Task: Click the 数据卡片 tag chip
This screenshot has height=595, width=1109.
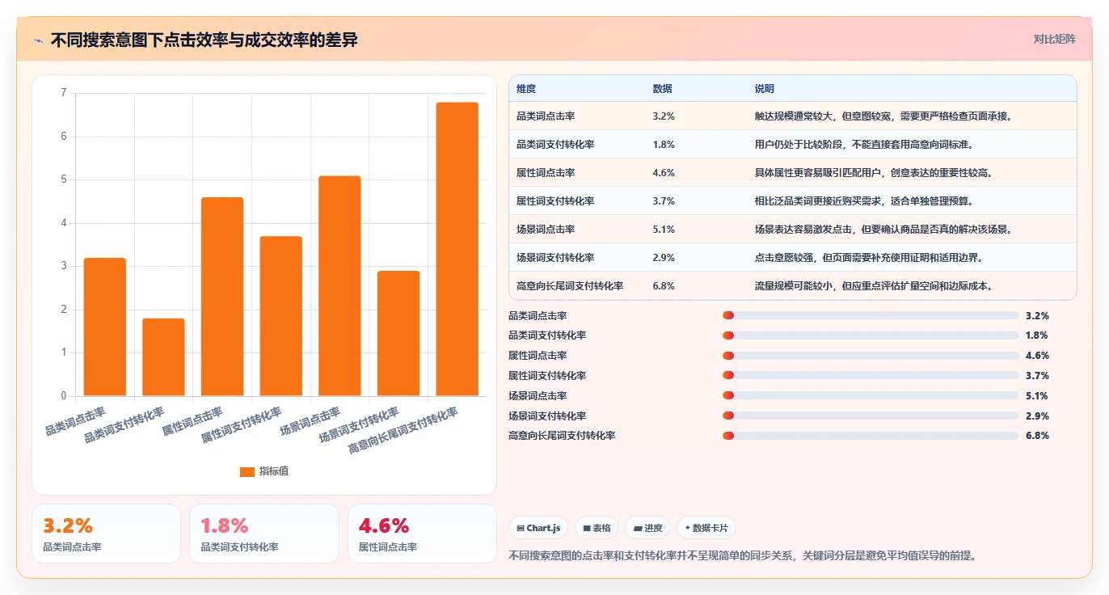Action: [706, 528]
